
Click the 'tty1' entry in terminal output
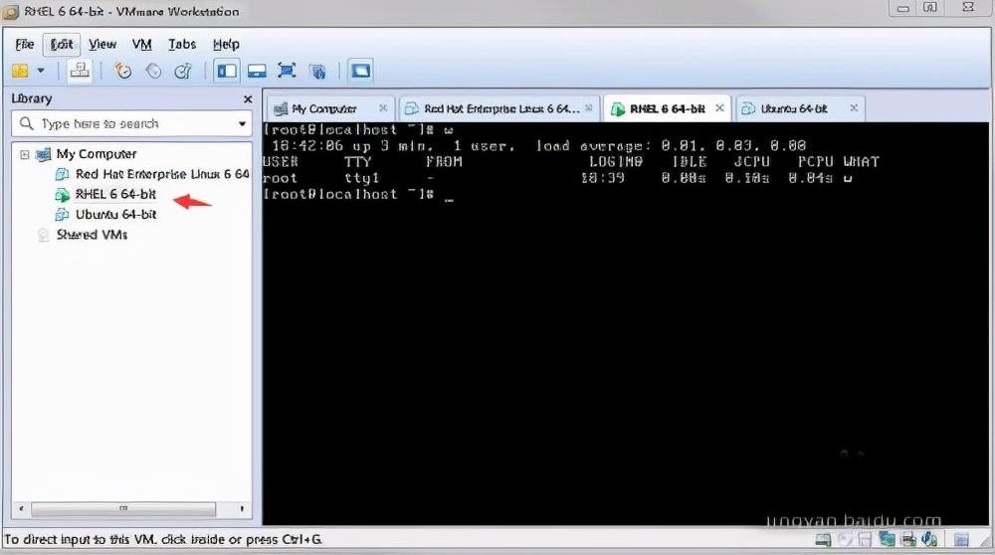[x=362, y=178]
